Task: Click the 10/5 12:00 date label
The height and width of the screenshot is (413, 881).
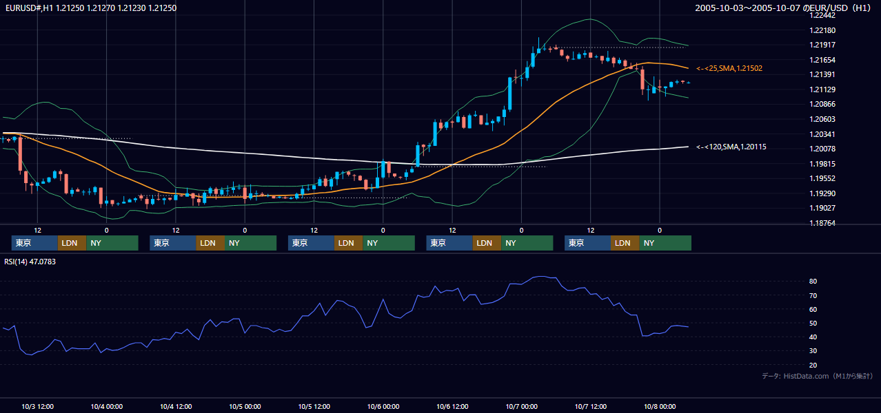Action: tap(314, 406)
